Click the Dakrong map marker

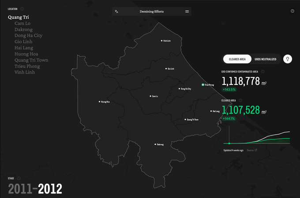click(155, 144)
